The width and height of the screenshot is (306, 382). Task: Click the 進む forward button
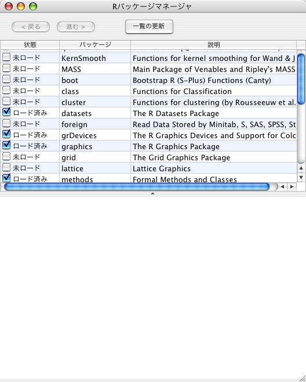(76, 27)
